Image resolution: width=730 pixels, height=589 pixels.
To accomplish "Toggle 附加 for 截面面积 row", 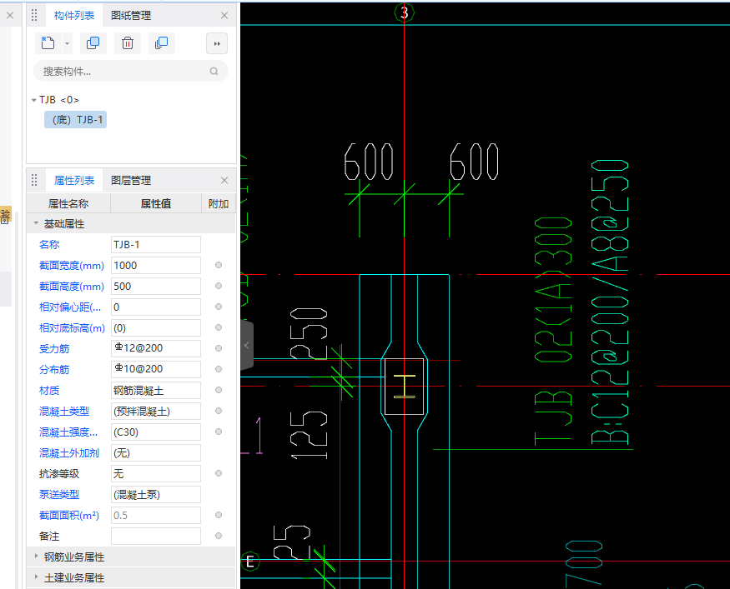I will point(219,515).
